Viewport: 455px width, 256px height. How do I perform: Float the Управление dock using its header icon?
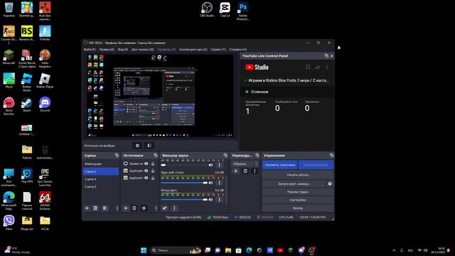(x=331, y=156)
